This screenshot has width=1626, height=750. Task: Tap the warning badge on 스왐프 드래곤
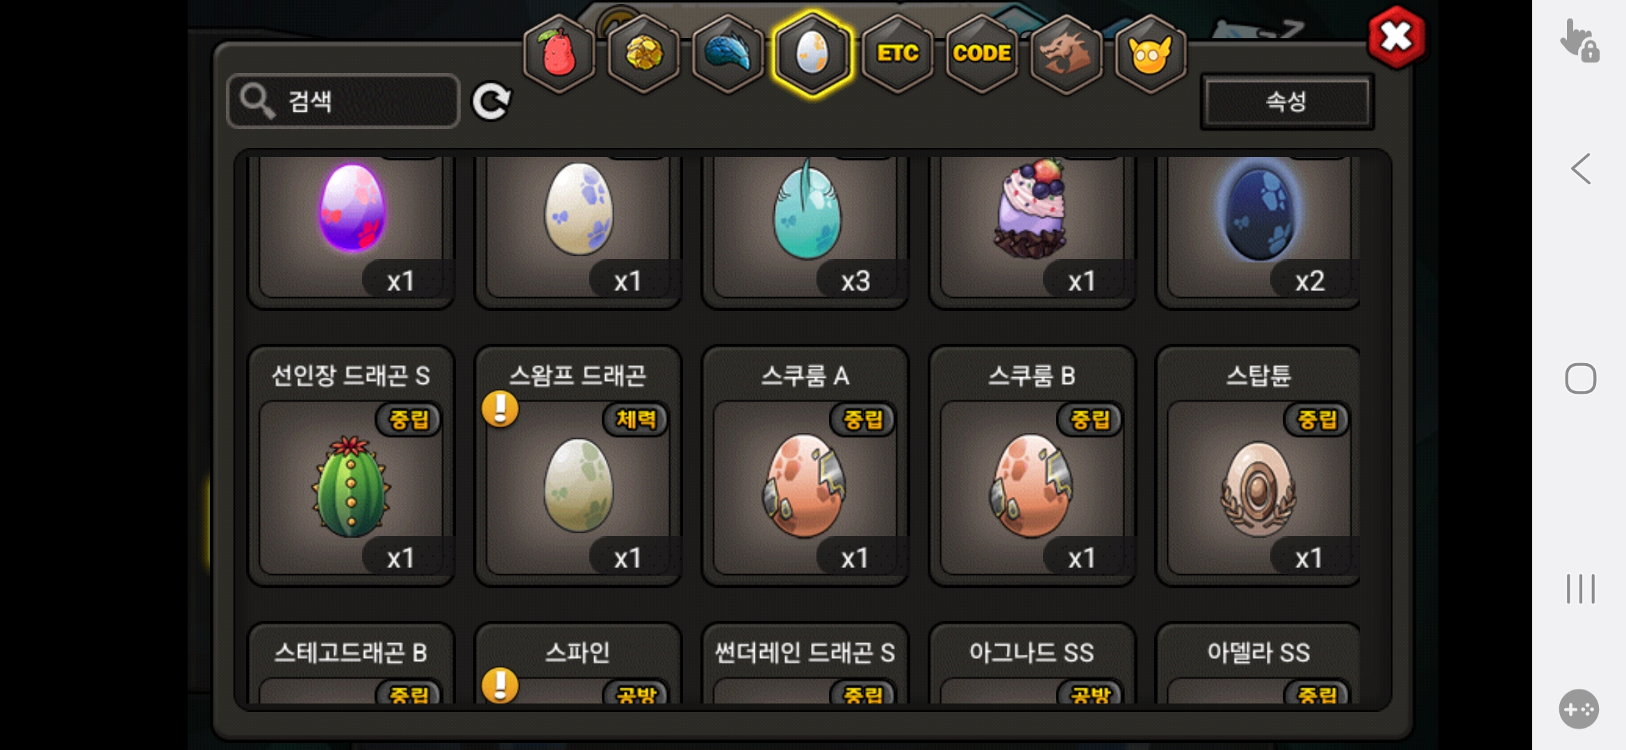(500, 408)
